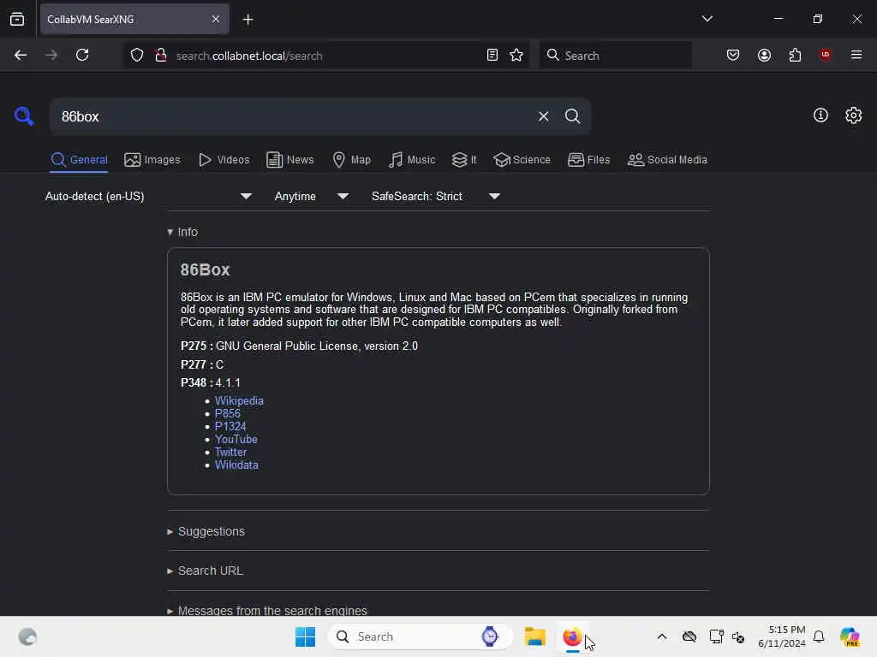The width and height of the screenshot is (877, 657).
Task: List all tabs with the chevron
Action: (707, 19)
